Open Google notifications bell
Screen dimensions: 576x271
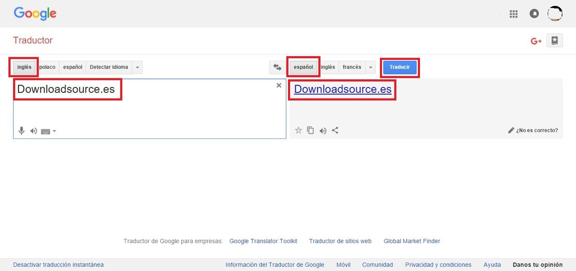coord(534,14)
